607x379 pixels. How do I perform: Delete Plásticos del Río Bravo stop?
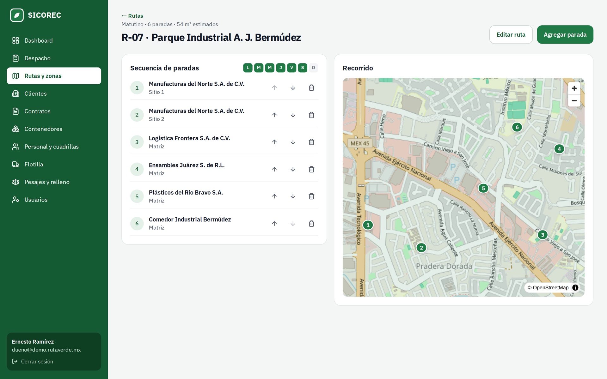point(311,196)
